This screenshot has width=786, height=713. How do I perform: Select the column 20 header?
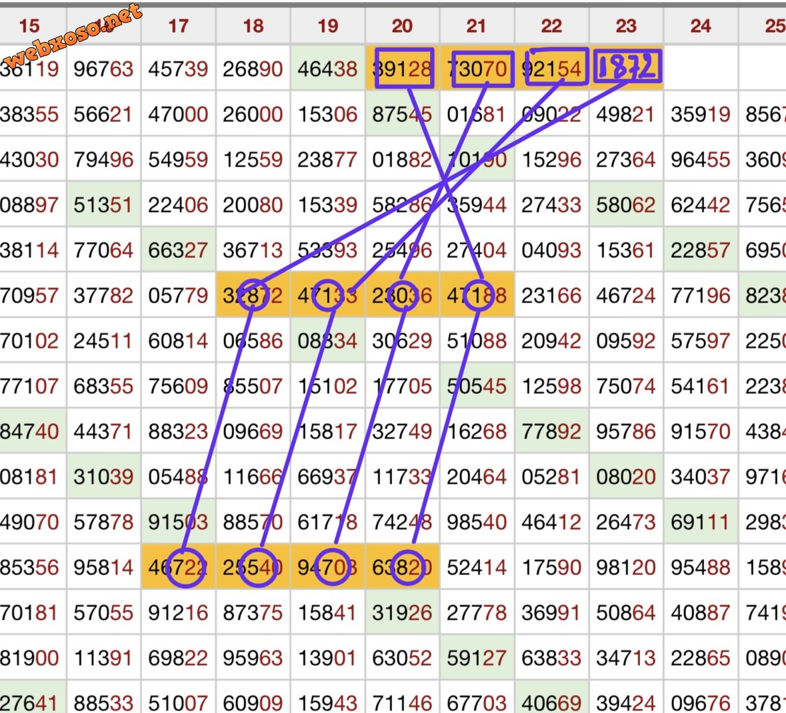point(403,25)
